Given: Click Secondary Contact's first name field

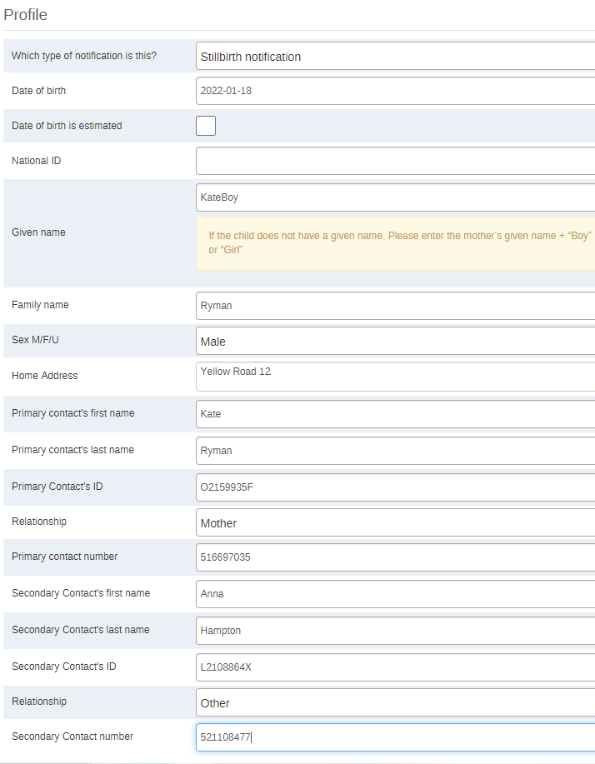Looking at the screenshot, I should (x=395, y=593).
